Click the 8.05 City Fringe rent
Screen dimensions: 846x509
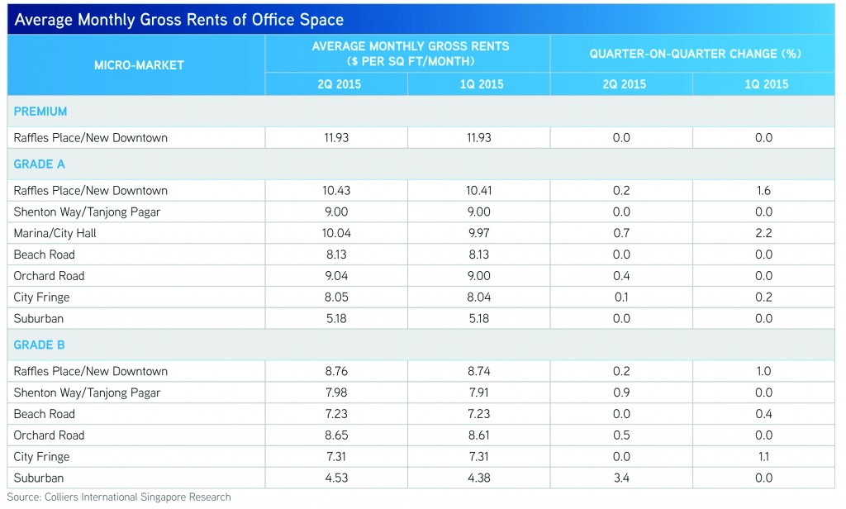[337, 297]
